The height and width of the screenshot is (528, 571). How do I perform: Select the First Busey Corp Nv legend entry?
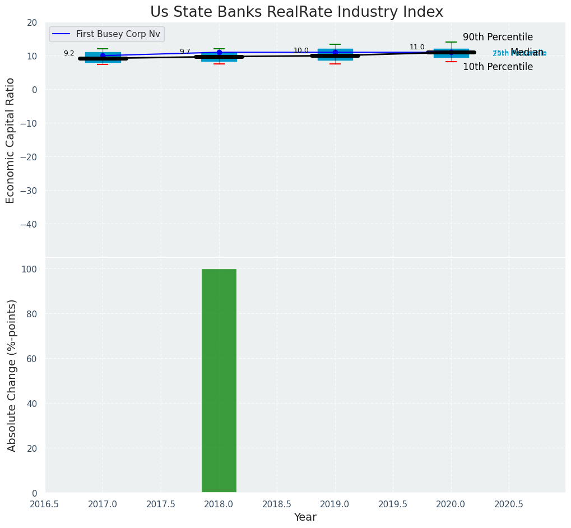click(x=118, y=34)
